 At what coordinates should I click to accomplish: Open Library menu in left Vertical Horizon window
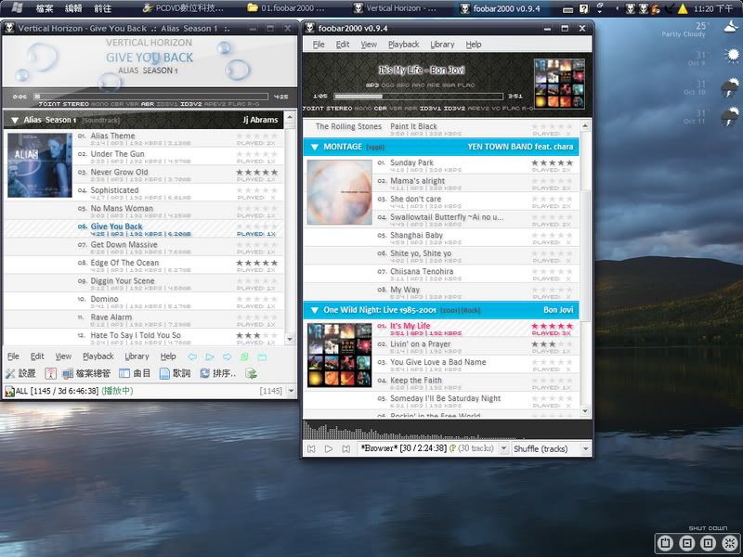pyautogui.click(x=137, y=356)
